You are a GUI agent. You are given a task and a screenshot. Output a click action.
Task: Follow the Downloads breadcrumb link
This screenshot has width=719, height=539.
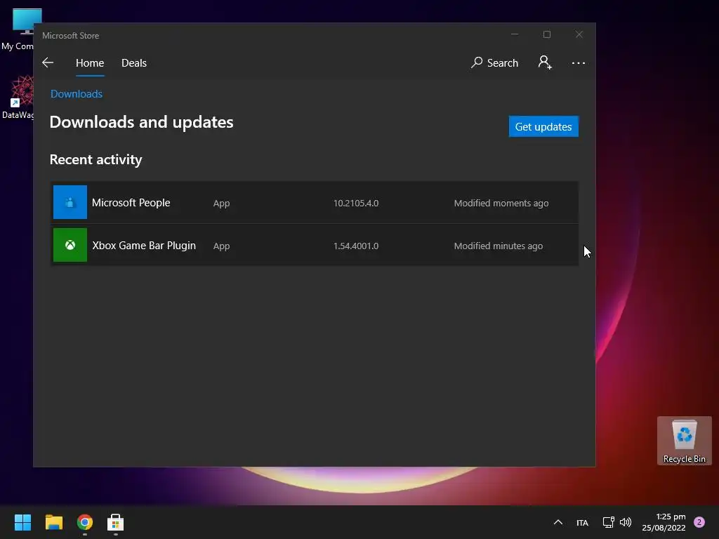(76, 94)
